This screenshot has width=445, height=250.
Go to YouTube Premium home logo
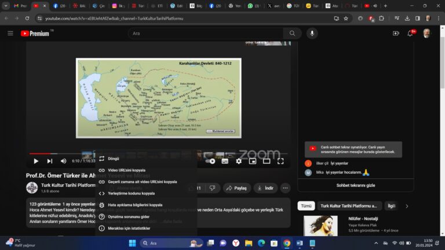pos(35,34)
